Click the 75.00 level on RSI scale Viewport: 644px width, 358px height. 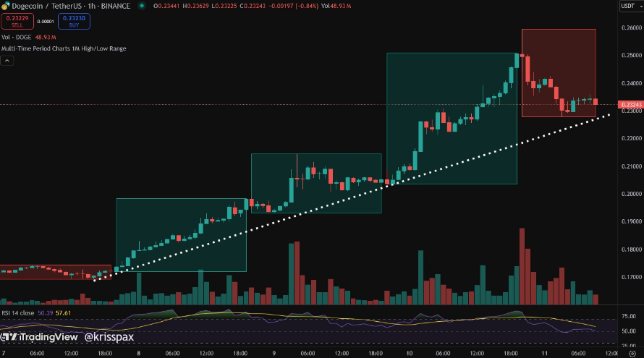pos(628,316)
